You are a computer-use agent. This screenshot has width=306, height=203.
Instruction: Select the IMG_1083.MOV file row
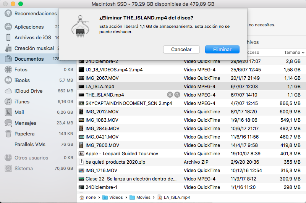tap(191, 120)
